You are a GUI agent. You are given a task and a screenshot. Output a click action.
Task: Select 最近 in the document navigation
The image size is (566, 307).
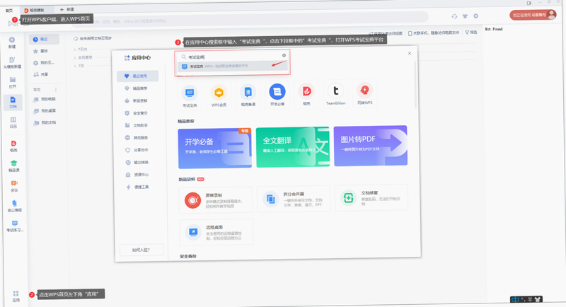pos(44,39)
